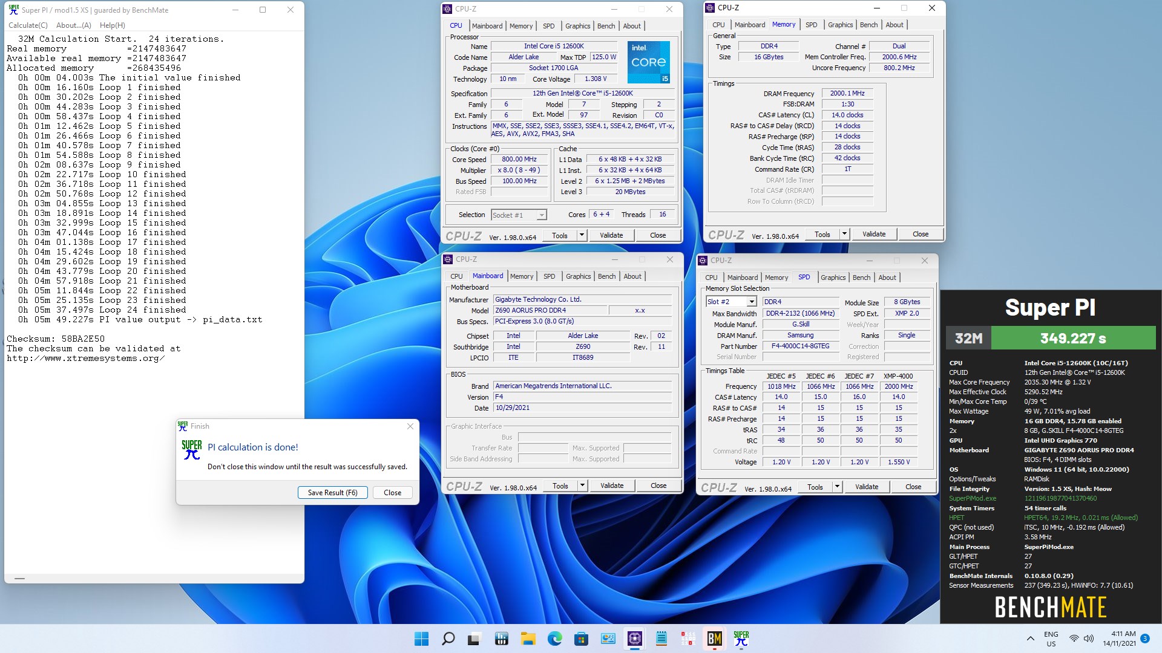Switch to Bench tab in CPU window
The height and width of the screenshot is (653, 1162).
click(606, 26)
